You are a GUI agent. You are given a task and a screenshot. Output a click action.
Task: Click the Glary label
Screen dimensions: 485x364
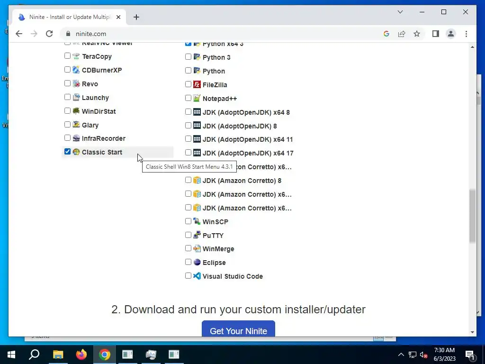pos(90,125)
